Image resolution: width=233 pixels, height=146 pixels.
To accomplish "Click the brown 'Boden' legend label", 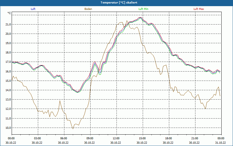I will tap(88, 9).
